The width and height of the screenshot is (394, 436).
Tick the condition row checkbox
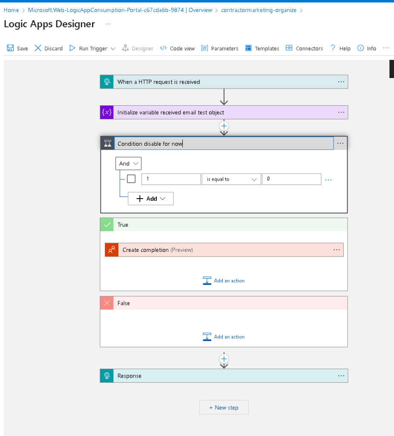click(x=131, y=179)
